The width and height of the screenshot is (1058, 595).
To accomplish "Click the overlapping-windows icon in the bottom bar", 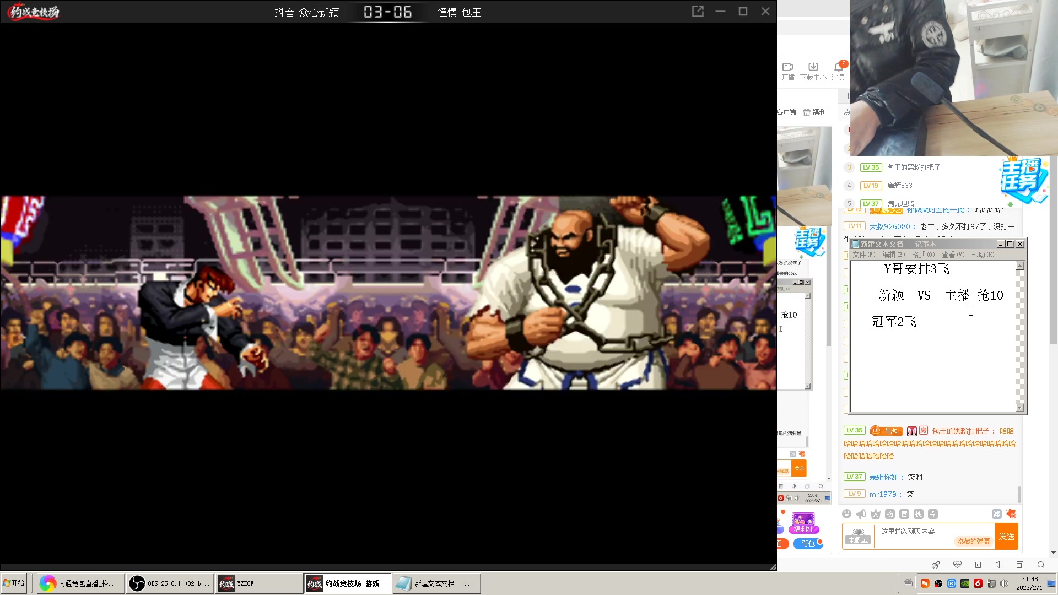I will click(x=1020, y=565).
